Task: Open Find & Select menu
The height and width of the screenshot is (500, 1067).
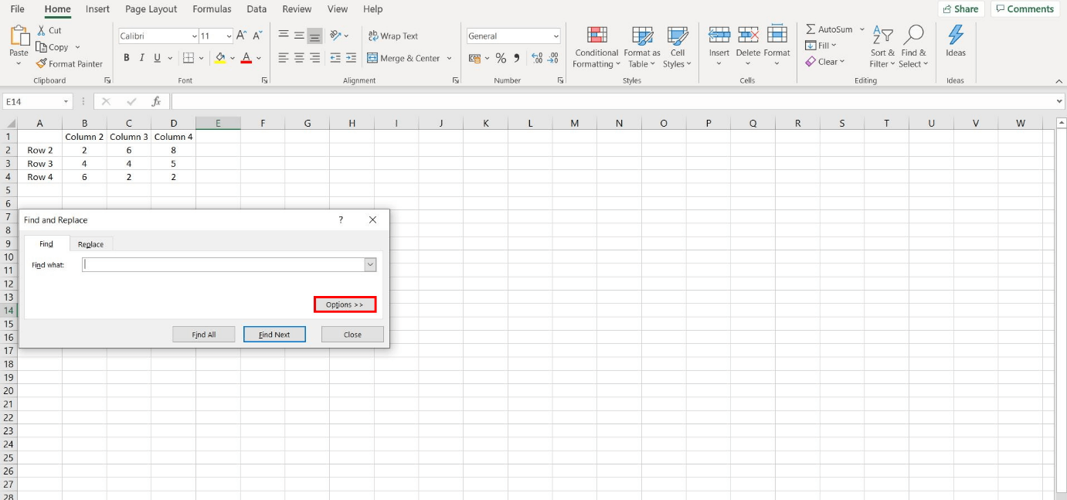Action: coord(913,47)
